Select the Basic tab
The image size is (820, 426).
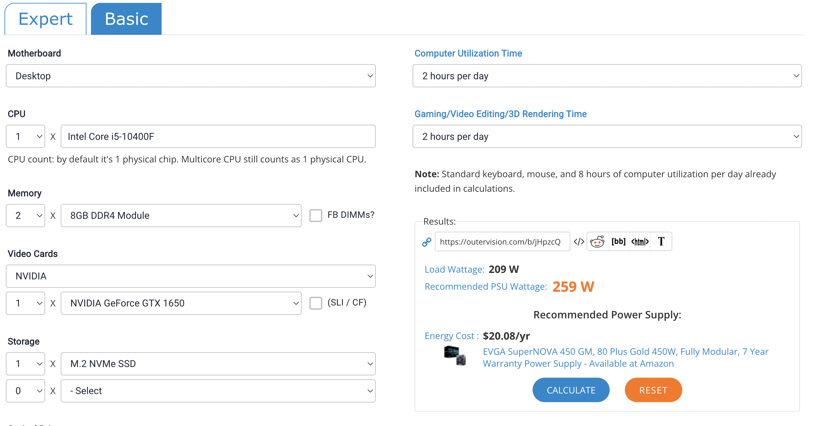point(126,19)
